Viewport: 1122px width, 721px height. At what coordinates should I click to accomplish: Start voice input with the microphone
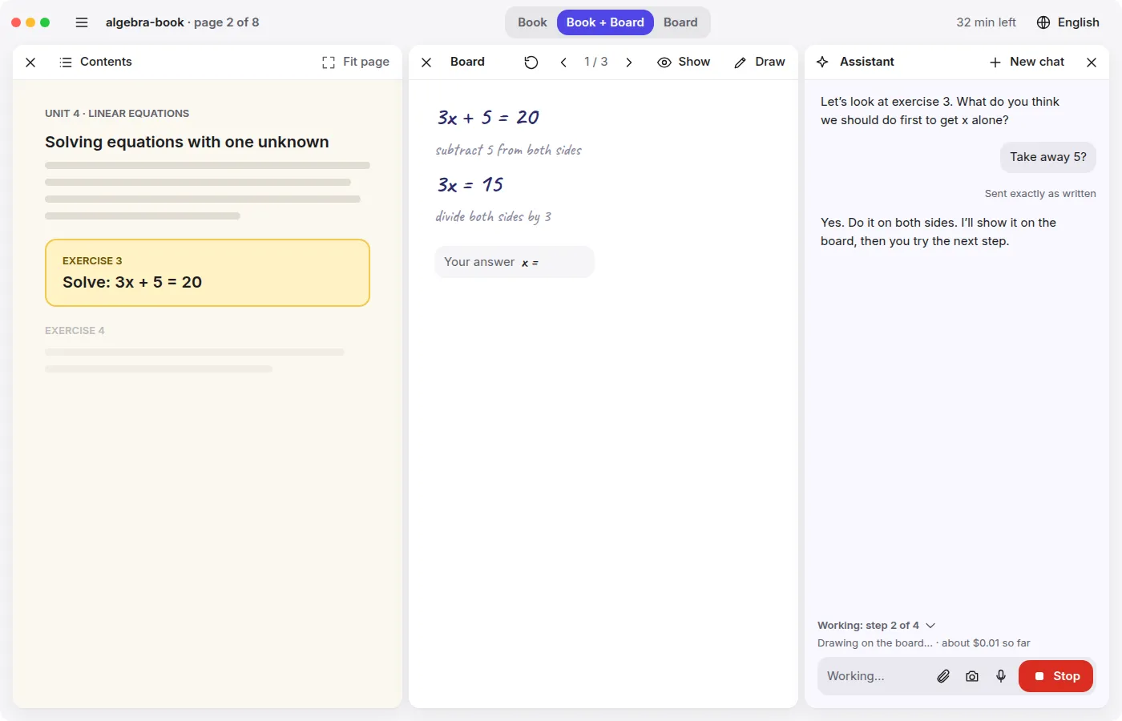tap(1001, 676)
